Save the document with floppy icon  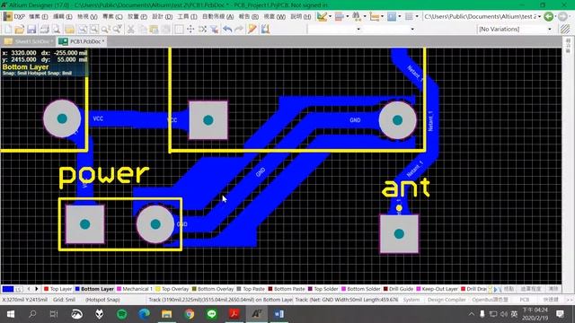(x=31, y=29)
